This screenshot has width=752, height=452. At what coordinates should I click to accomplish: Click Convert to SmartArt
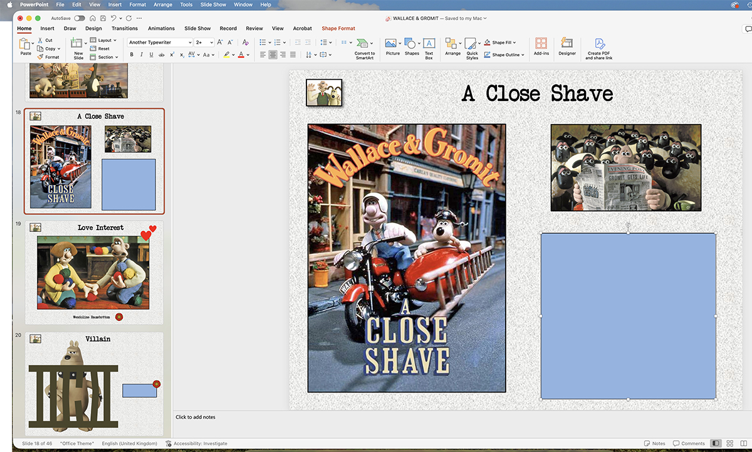point(364,48)
